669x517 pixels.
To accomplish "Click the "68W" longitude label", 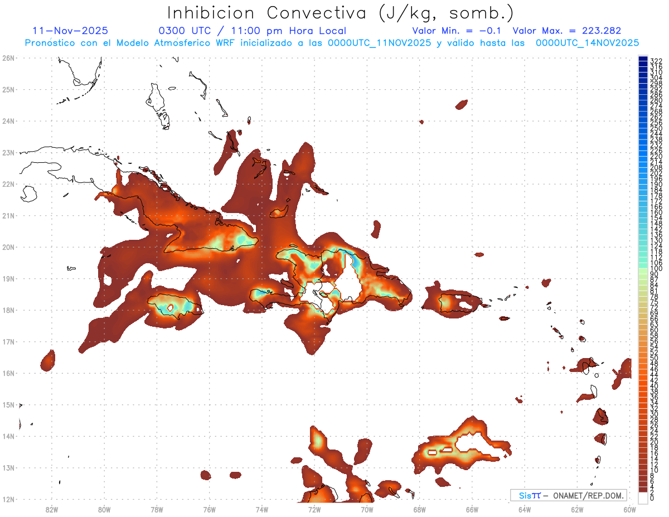I will coord(419,509).
